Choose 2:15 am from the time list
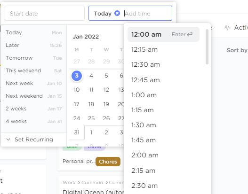 click(x=163, y=171)
